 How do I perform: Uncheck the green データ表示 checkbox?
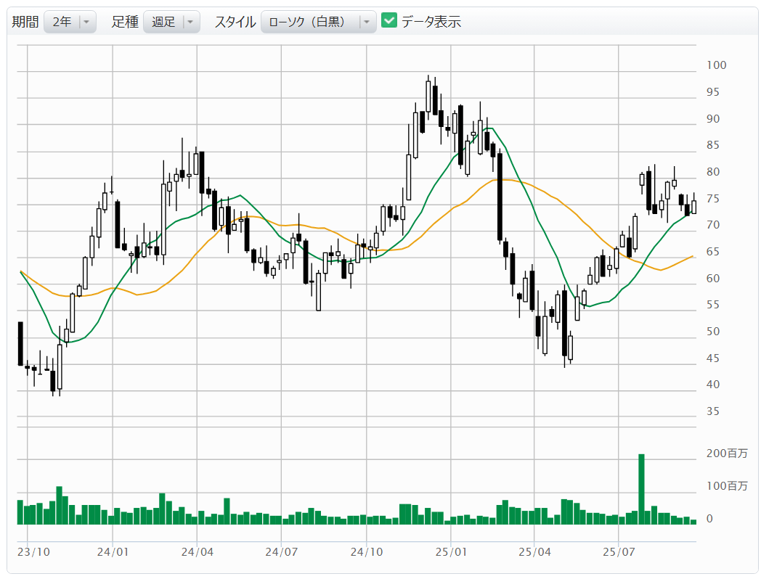pos(389,21)
